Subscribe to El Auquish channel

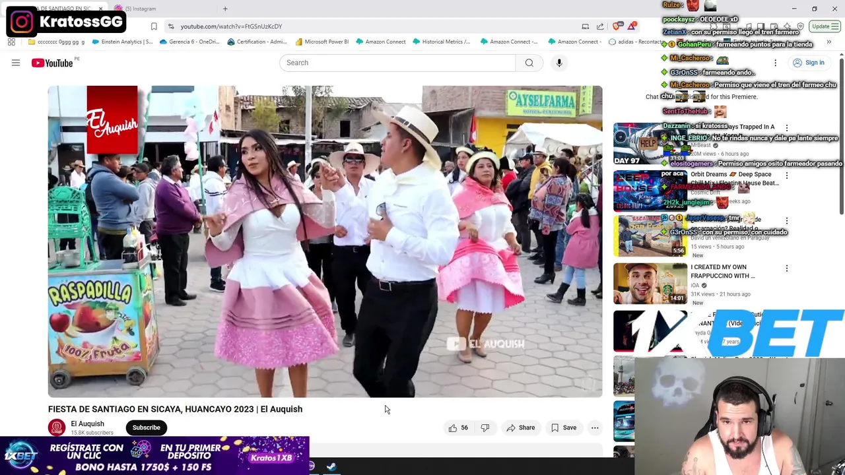[146, 427]
